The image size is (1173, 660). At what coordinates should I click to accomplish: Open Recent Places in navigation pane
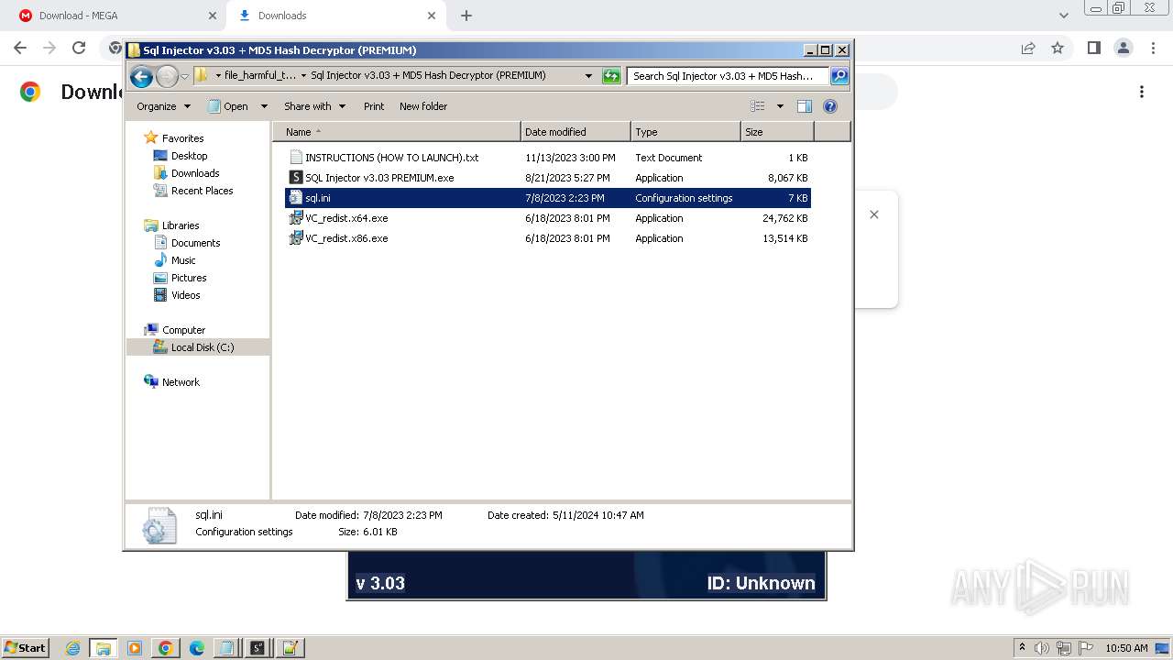click(202, 191)
